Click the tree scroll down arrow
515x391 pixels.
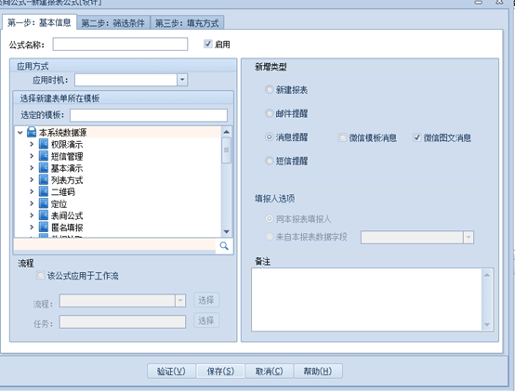[226, 231]
